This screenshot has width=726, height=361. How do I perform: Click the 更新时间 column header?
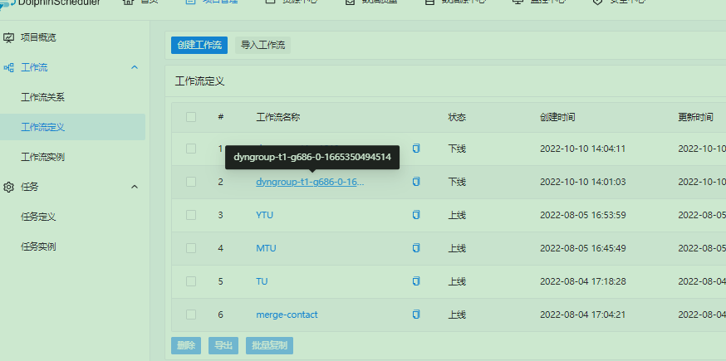(x=696, y=118)
